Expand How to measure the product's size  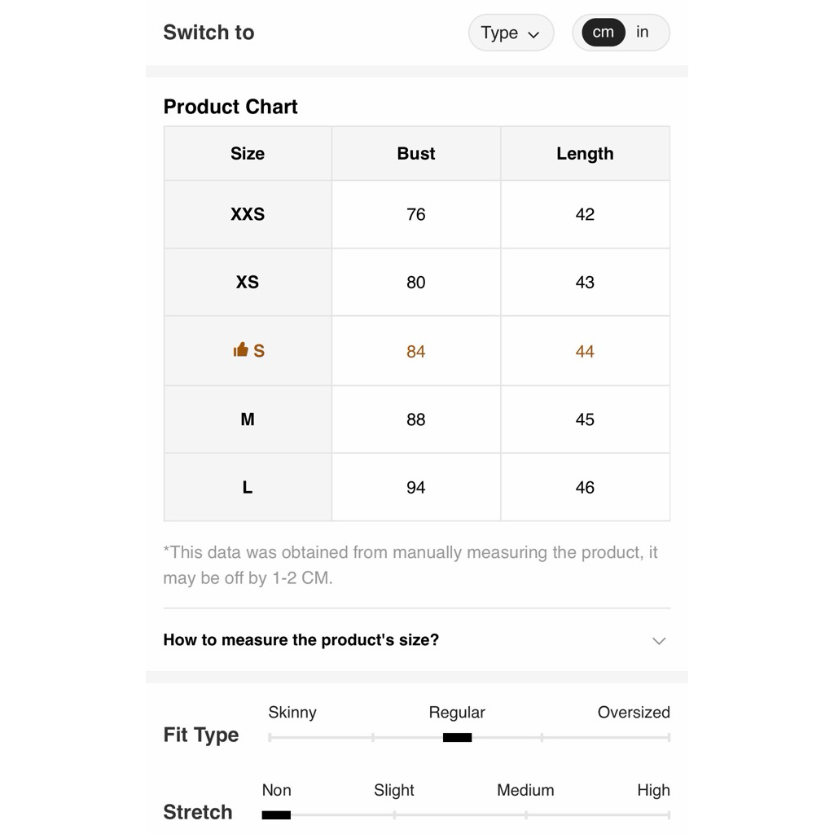pos(416,640)
